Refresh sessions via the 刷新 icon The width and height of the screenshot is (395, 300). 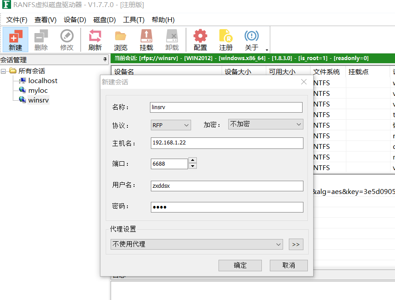[94, 39]
